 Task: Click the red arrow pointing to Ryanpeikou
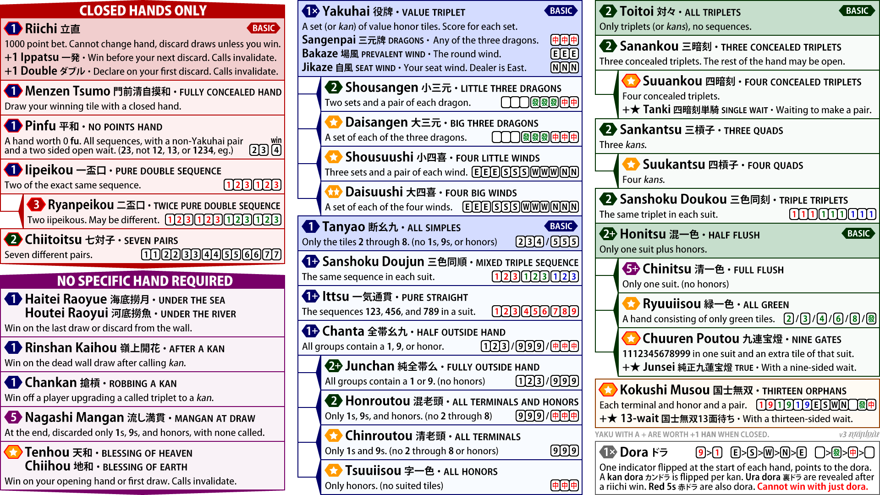20,211
